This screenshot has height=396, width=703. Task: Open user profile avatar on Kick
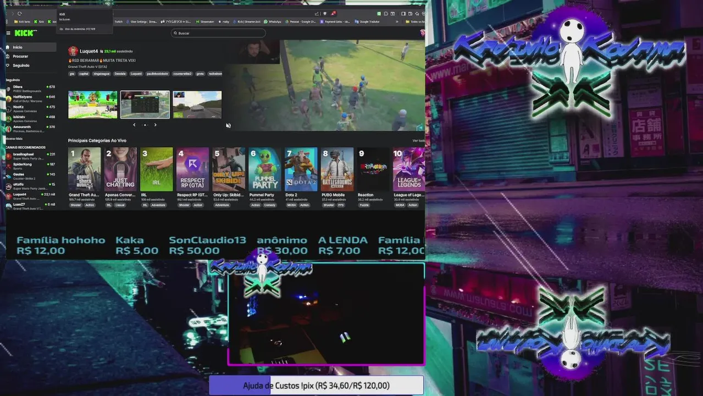(422, 33)
